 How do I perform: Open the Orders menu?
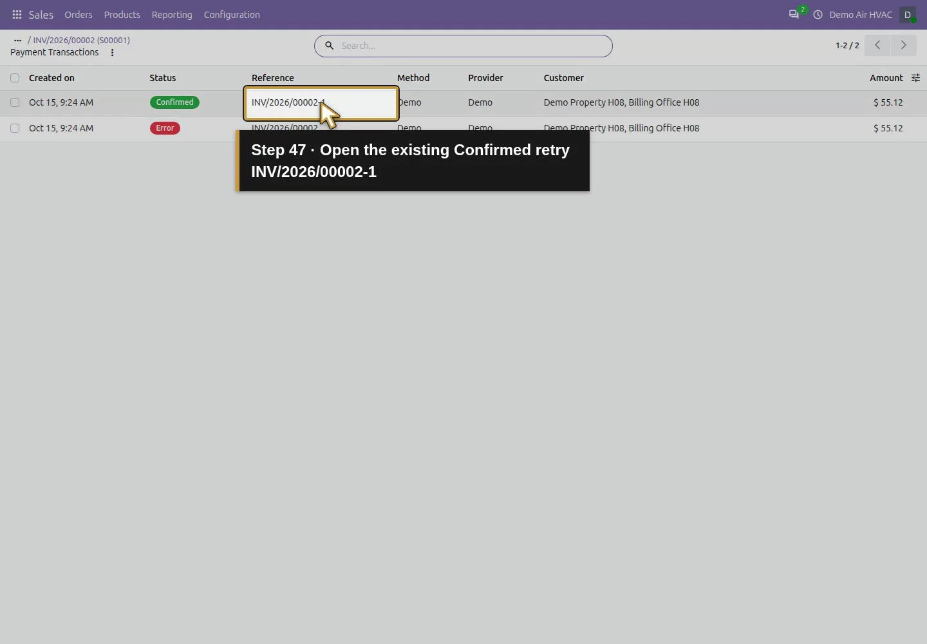79,14
